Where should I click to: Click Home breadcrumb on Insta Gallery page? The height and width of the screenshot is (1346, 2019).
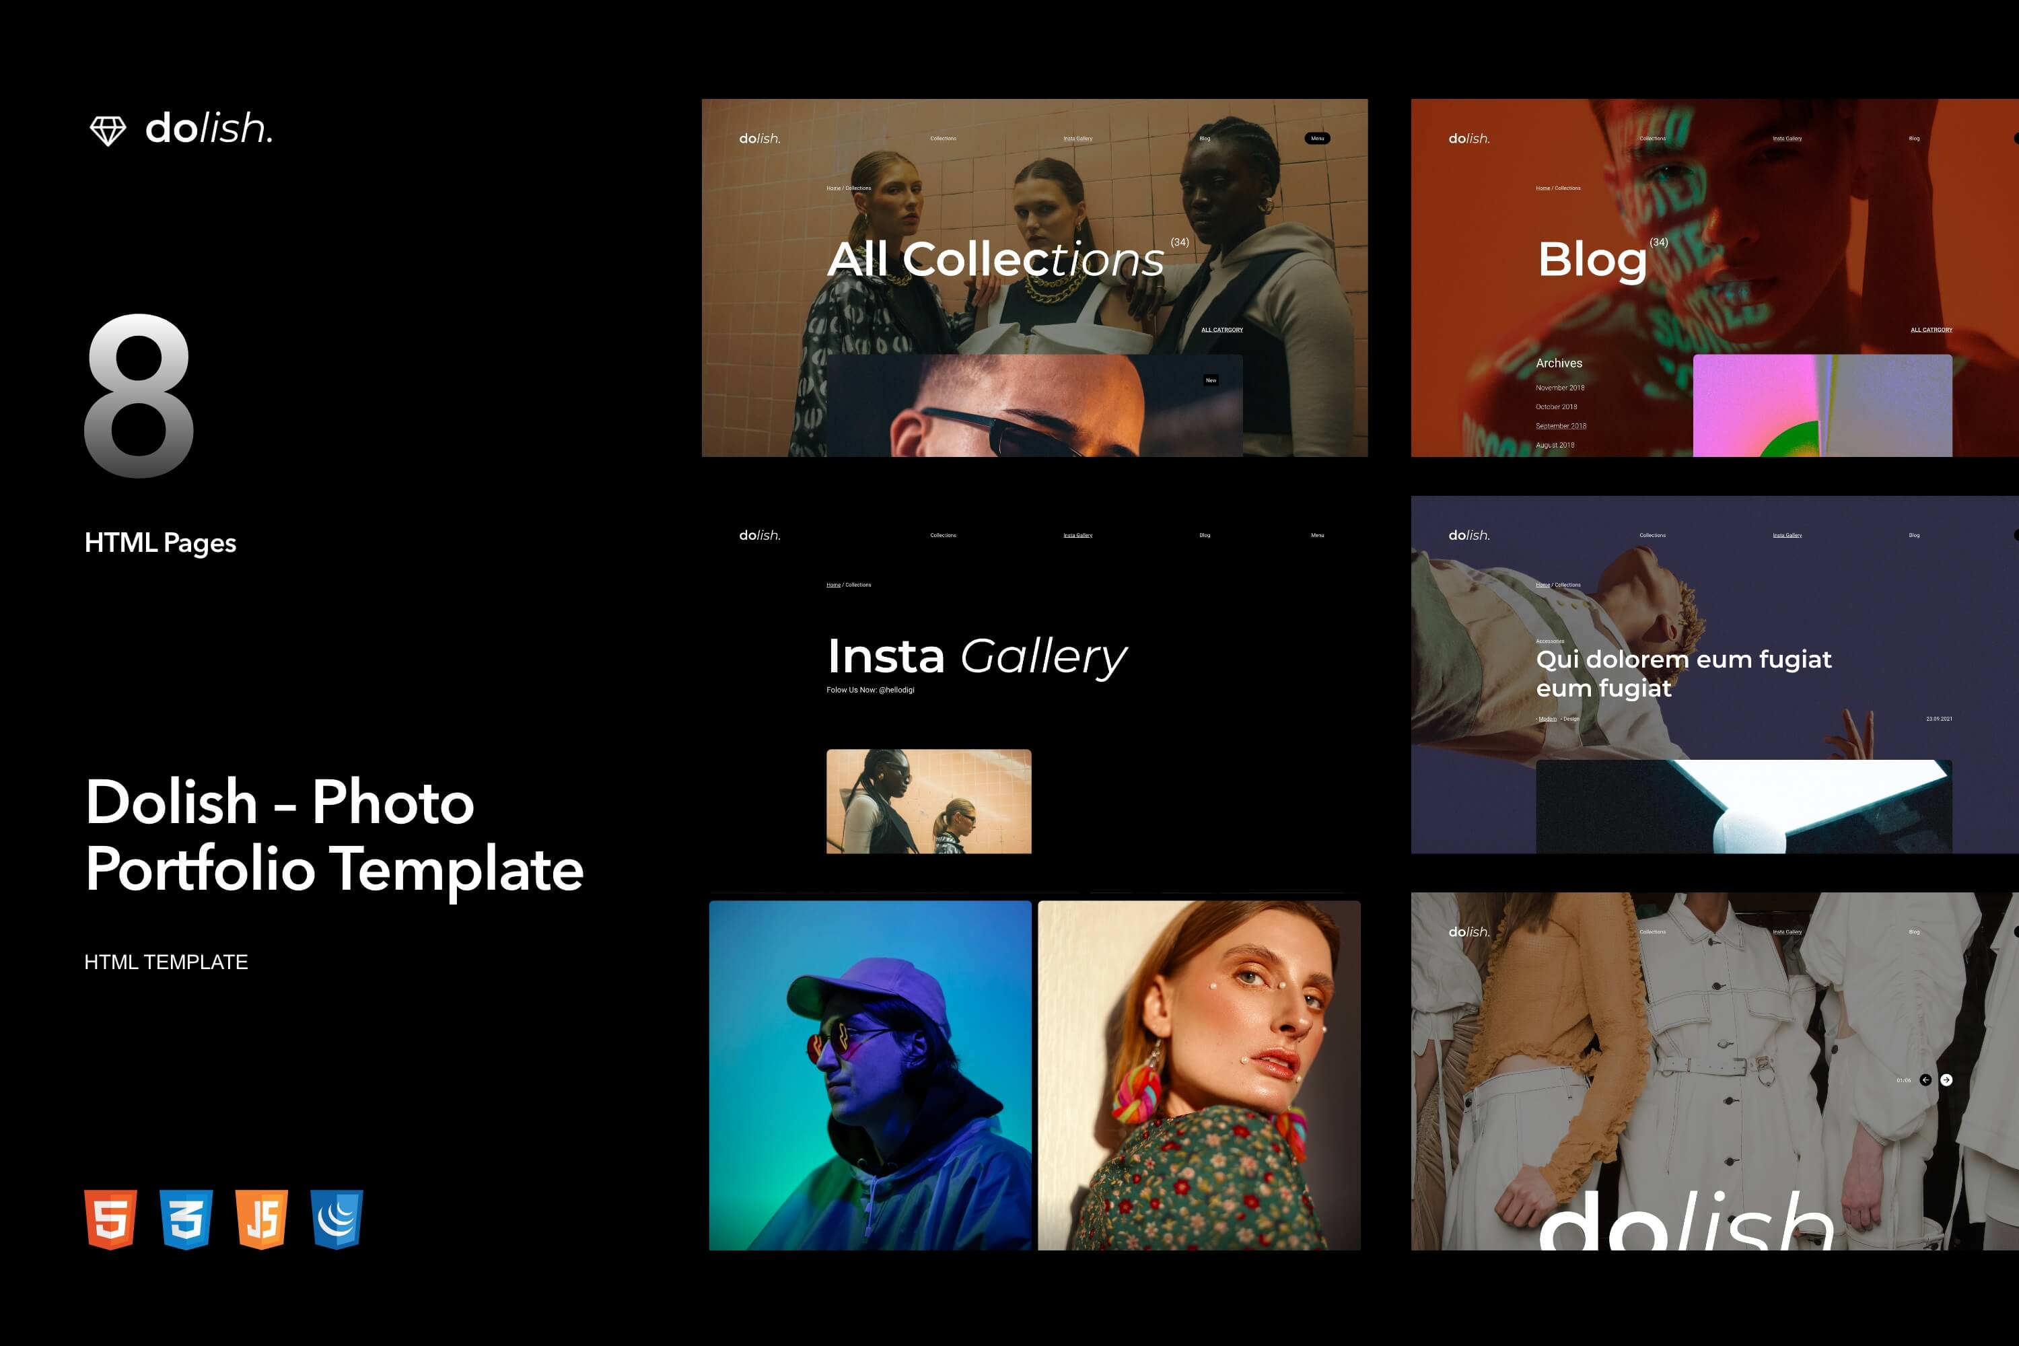coord(833,585)
